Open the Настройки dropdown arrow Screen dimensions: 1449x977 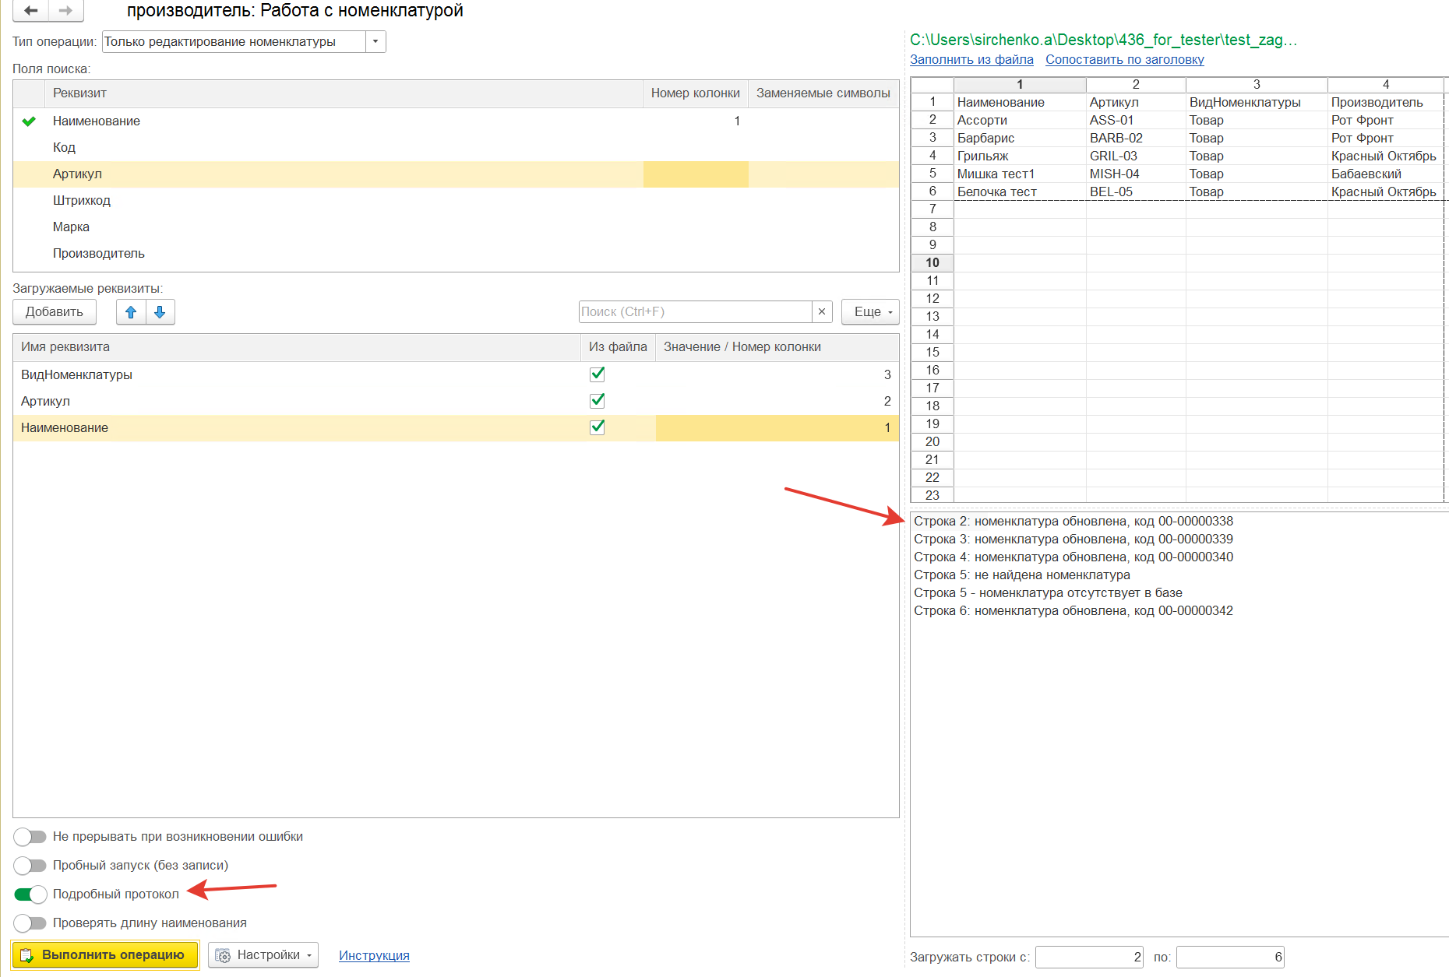(x=309, y=955)
